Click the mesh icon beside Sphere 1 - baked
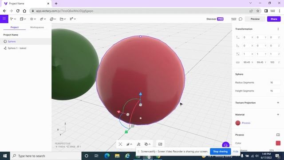 [5, 48]
